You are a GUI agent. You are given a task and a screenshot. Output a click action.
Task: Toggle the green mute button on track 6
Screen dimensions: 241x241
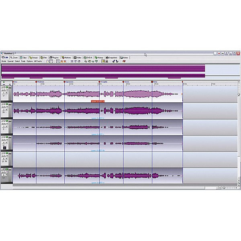(x=7, y=170)
